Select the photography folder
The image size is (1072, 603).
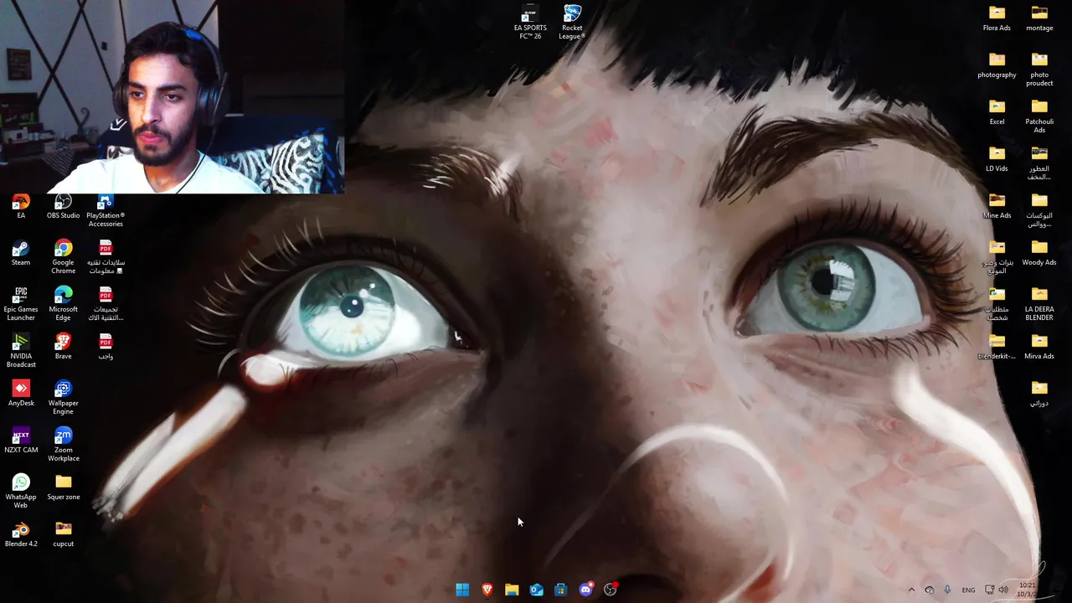[997, 65]
